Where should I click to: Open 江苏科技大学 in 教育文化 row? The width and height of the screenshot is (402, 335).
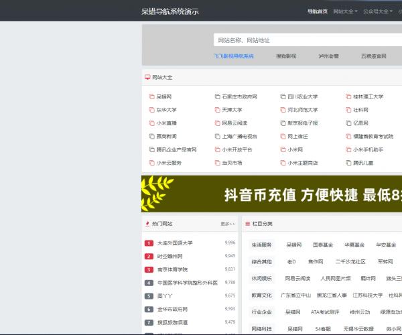[368, 295]
